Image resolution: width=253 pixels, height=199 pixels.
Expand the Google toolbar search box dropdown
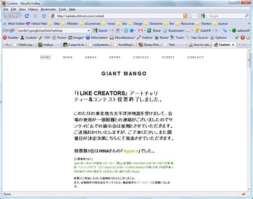pos(89,30)
